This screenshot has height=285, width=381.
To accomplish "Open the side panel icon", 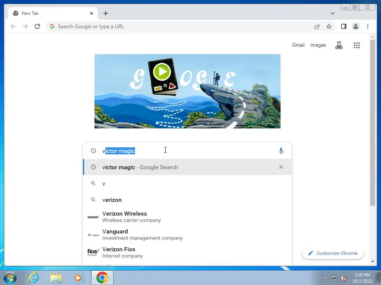I will click(343, 26).
